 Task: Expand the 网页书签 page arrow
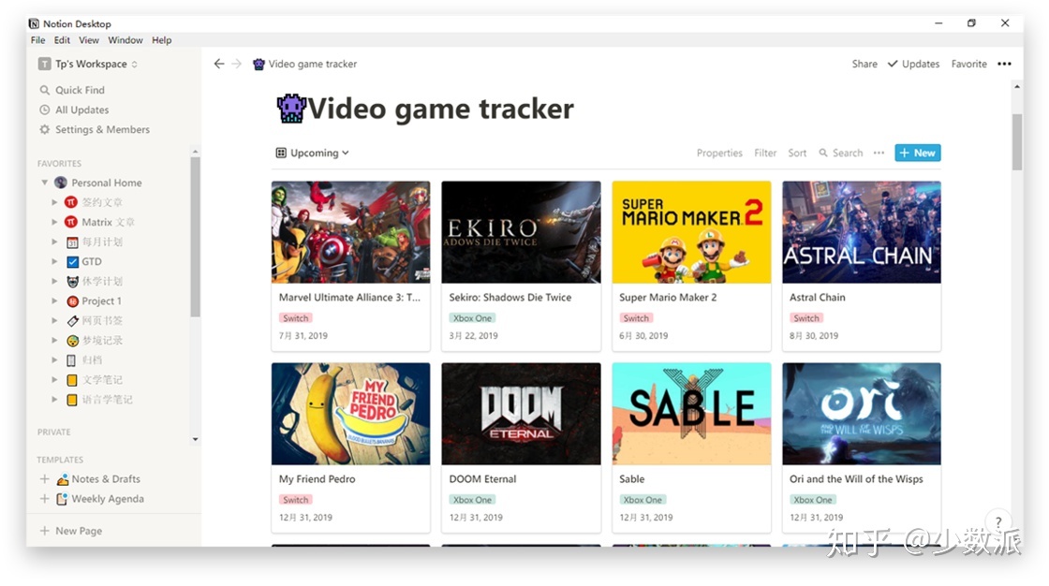pyautogui.click(x=54, y=320)
